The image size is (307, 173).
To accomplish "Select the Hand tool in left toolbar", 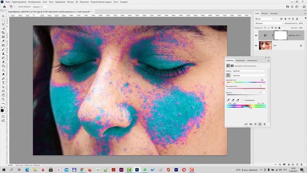I will 3,95.
